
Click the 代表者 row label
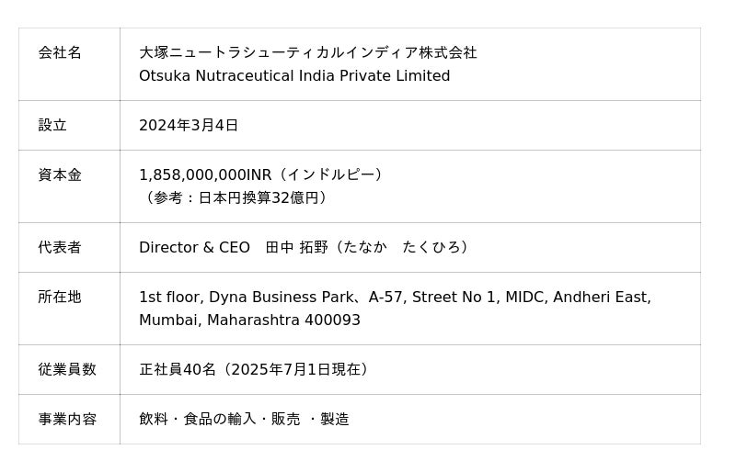60,248
